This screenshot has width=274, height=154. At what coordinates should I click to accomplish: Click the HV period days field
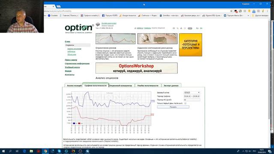point(192,100)
